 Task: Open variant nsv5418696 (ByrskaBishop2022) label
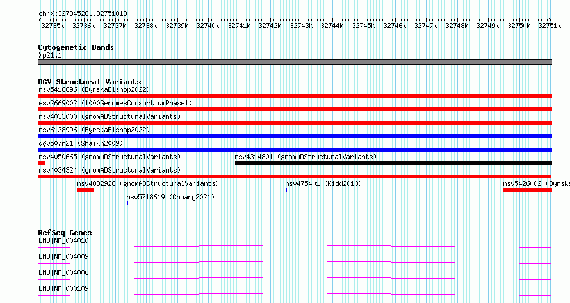94,89
